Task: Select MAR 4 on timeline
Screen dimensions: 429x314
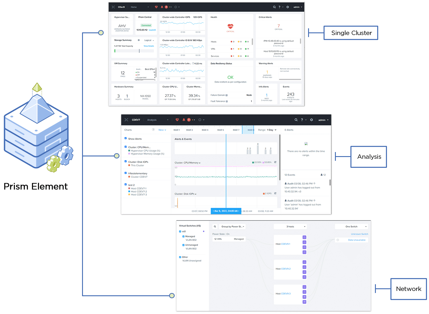Action: 205,130
